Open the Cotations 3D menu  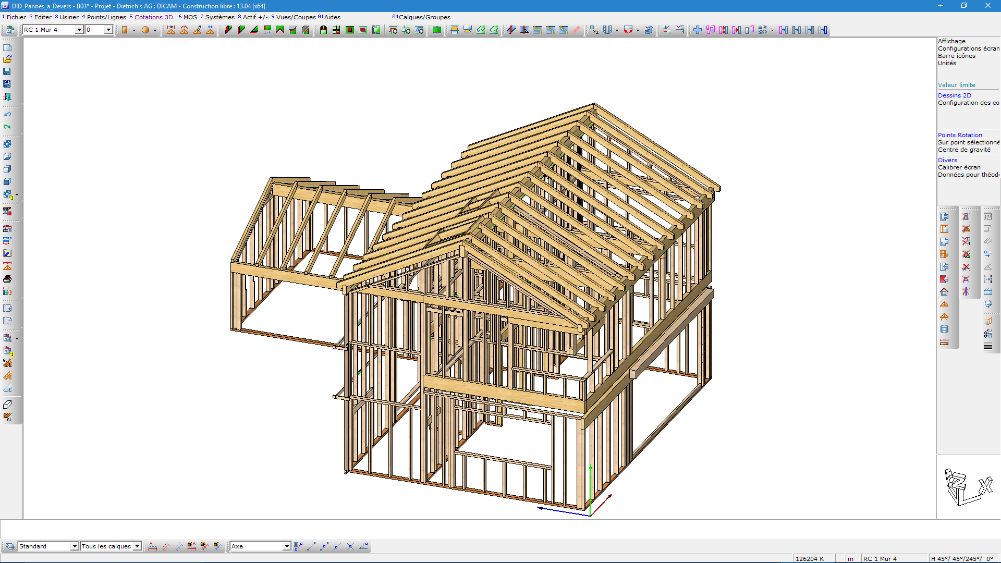153,17
